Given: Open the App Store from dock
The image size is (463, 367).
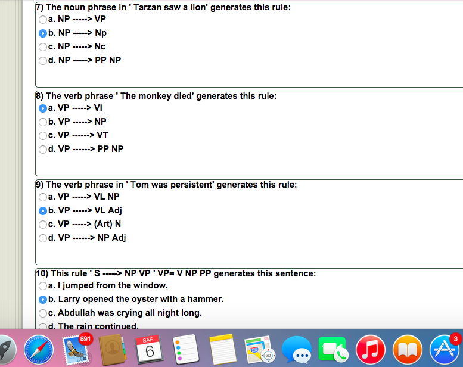Looking at the screenshot, I should 445,349.
